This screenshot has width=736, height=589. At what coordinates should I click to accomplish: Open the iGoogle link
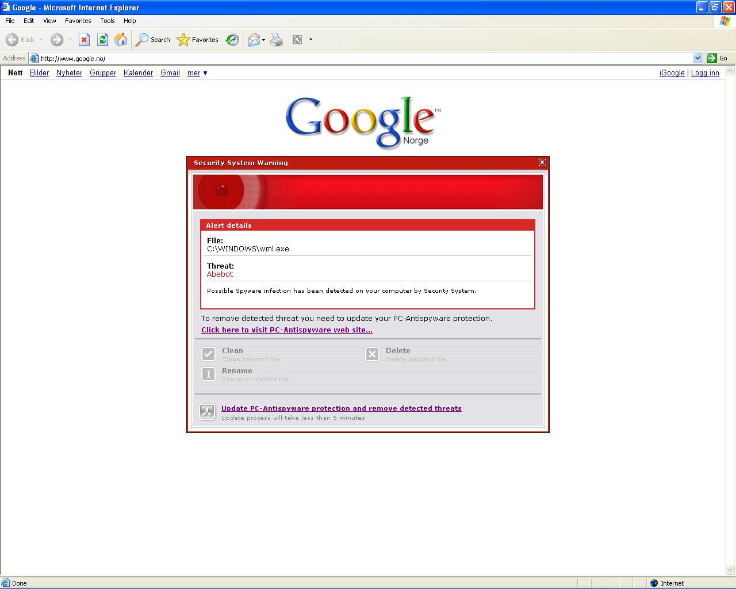coord(672,73)
